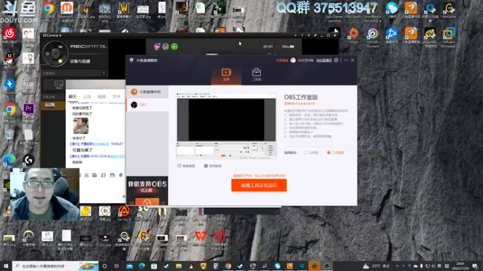
Task: Open Task View on the taskbar
Action: coord(117,266)
